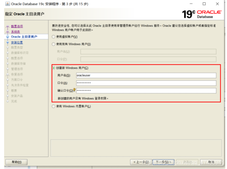Image resolution: width=227 pixels, height=169 pixels.
Task: Click the 数据库标识符 step label
Action: coord(20,53)
